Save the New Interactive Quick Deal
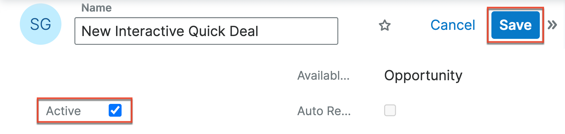Viewport: 565px width, 134px height. tap(515, 25)
